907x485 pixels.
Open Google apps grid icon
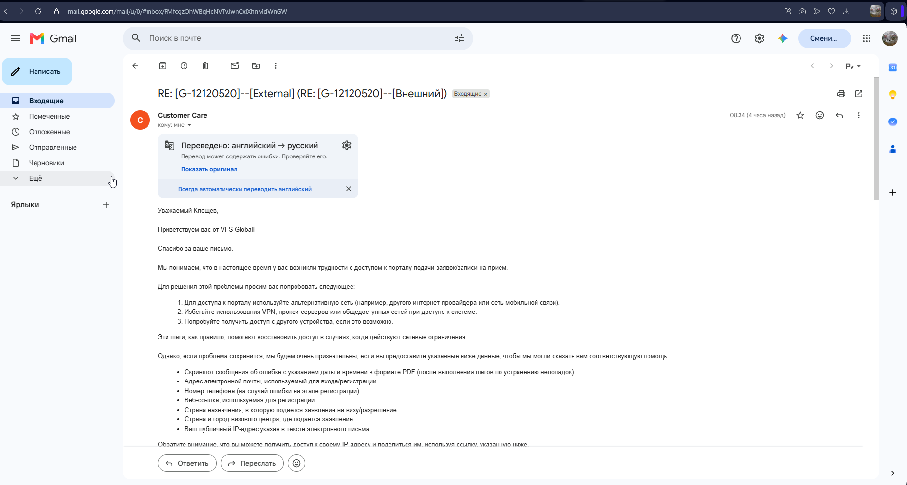[x=867, y=38]
